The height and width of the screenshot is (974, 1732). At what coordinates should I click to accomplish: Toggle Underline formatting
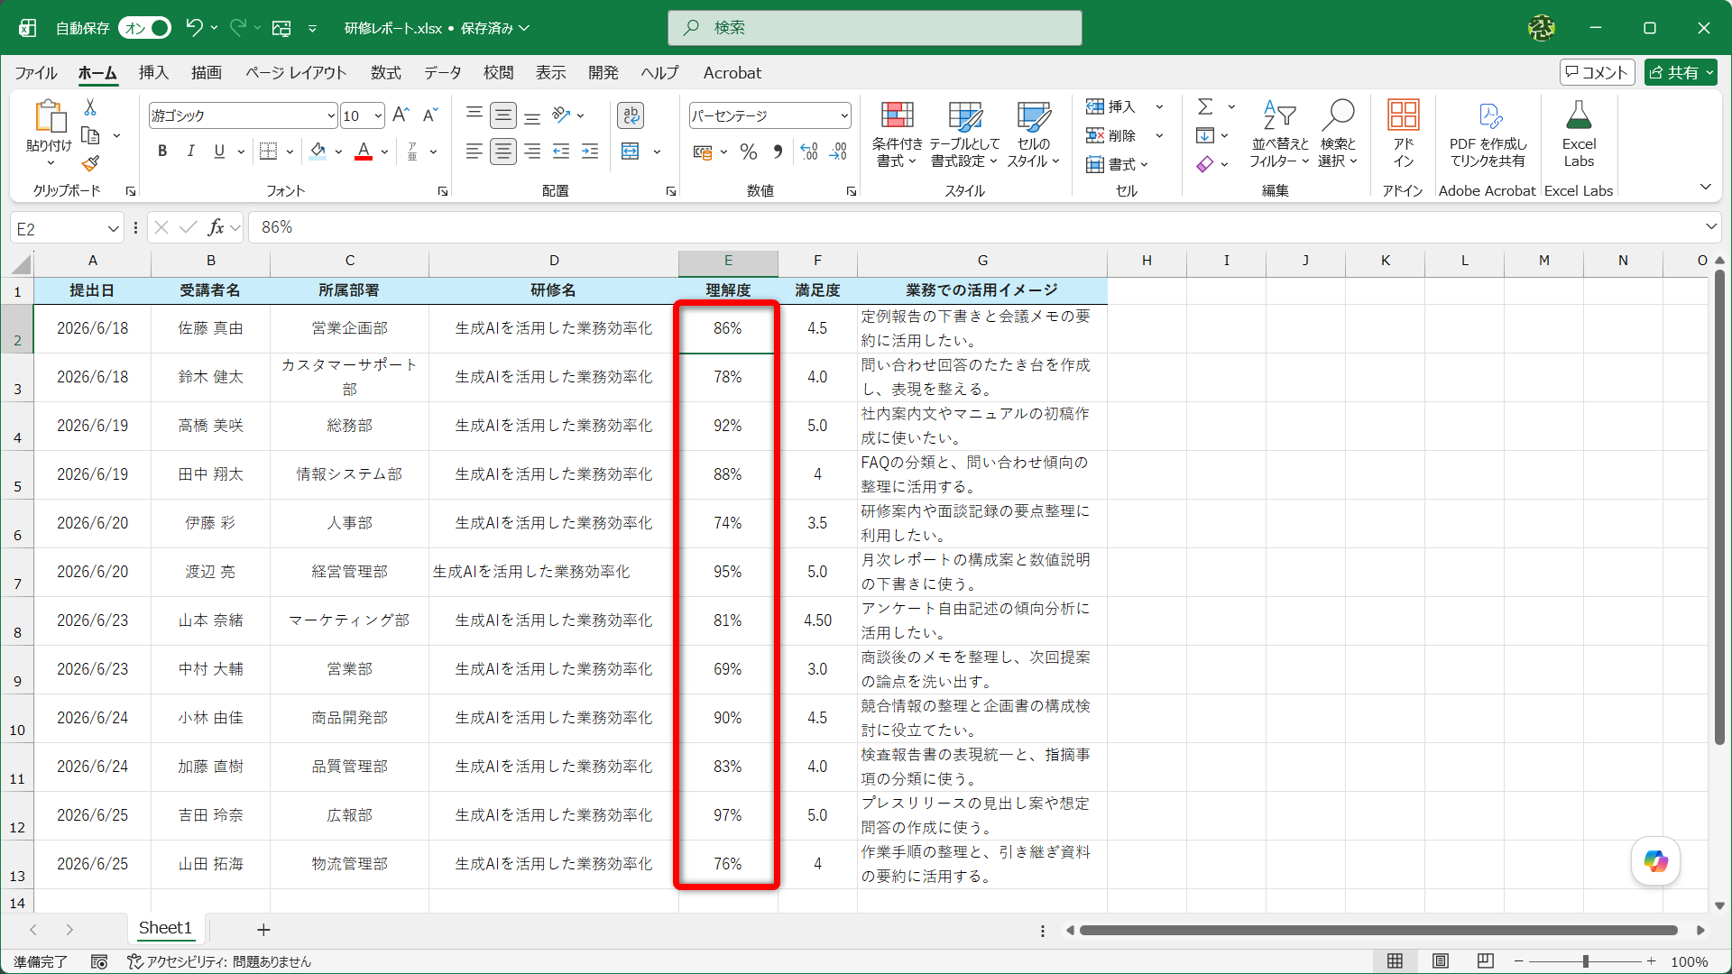click(x=219, y=152)
